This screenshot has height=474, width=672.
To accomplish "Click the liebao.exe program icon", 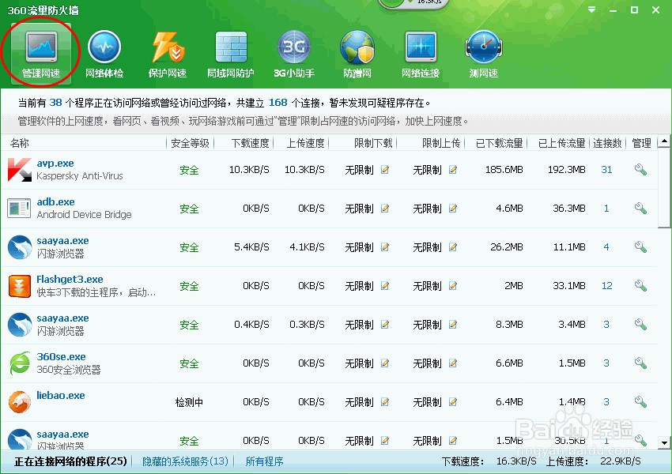I will coord(20,401).
